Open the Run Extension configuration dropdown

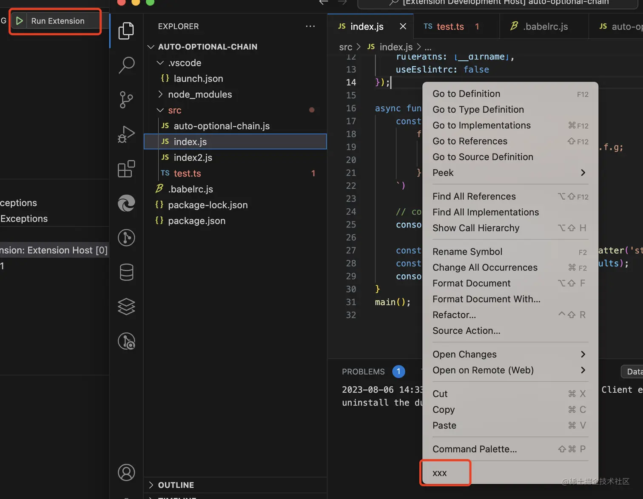click(63, 21)
